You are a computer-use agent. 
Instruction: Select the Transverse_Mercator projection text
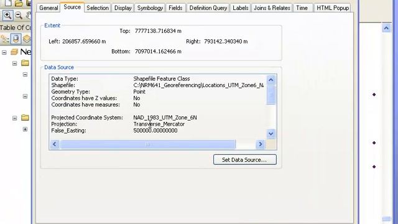159,124
